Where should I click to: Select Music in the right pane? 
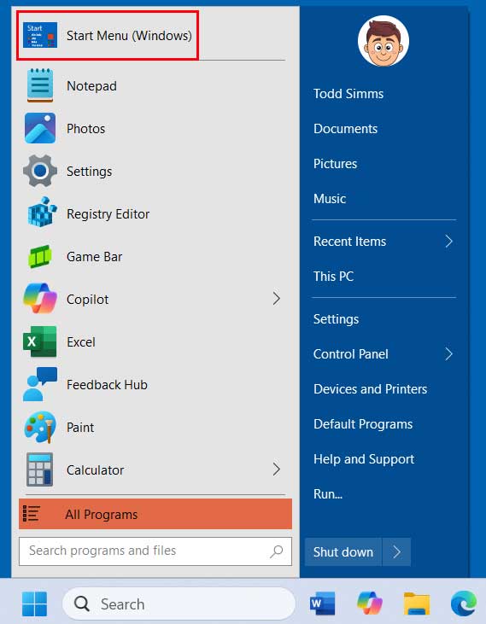330,199
